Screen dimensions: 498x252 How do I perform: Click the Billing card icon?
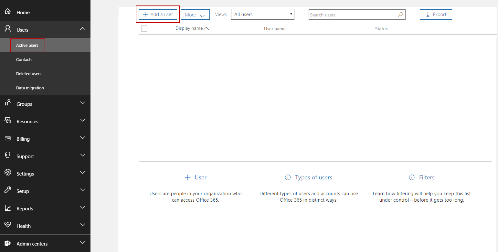tap(8, 138)
